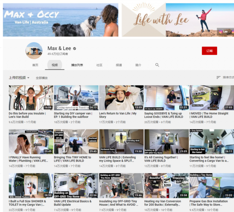Viewport: 234px width, 212px height.
Task: Click the red 订阅 subscribe button
Action: coord(210,51)
